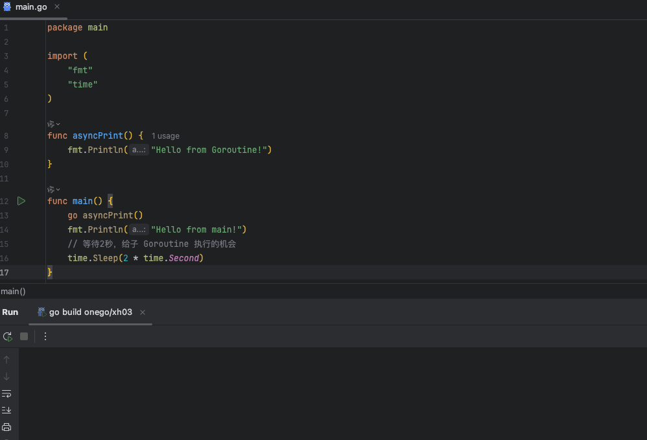
Task: Navigate up the stack trace in console
Action: pos(6,358)
